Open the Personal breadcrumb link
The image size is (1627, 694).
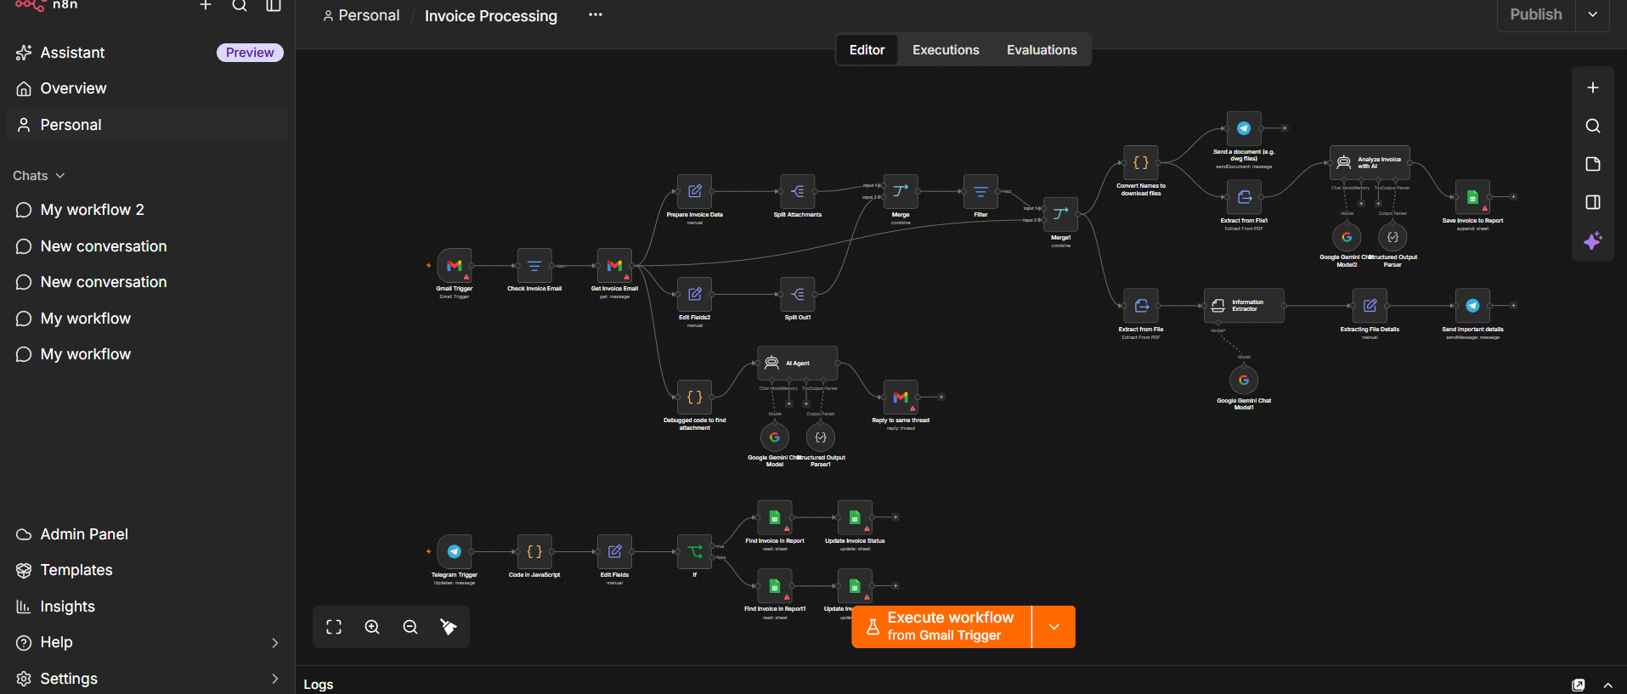click(361, 15)
